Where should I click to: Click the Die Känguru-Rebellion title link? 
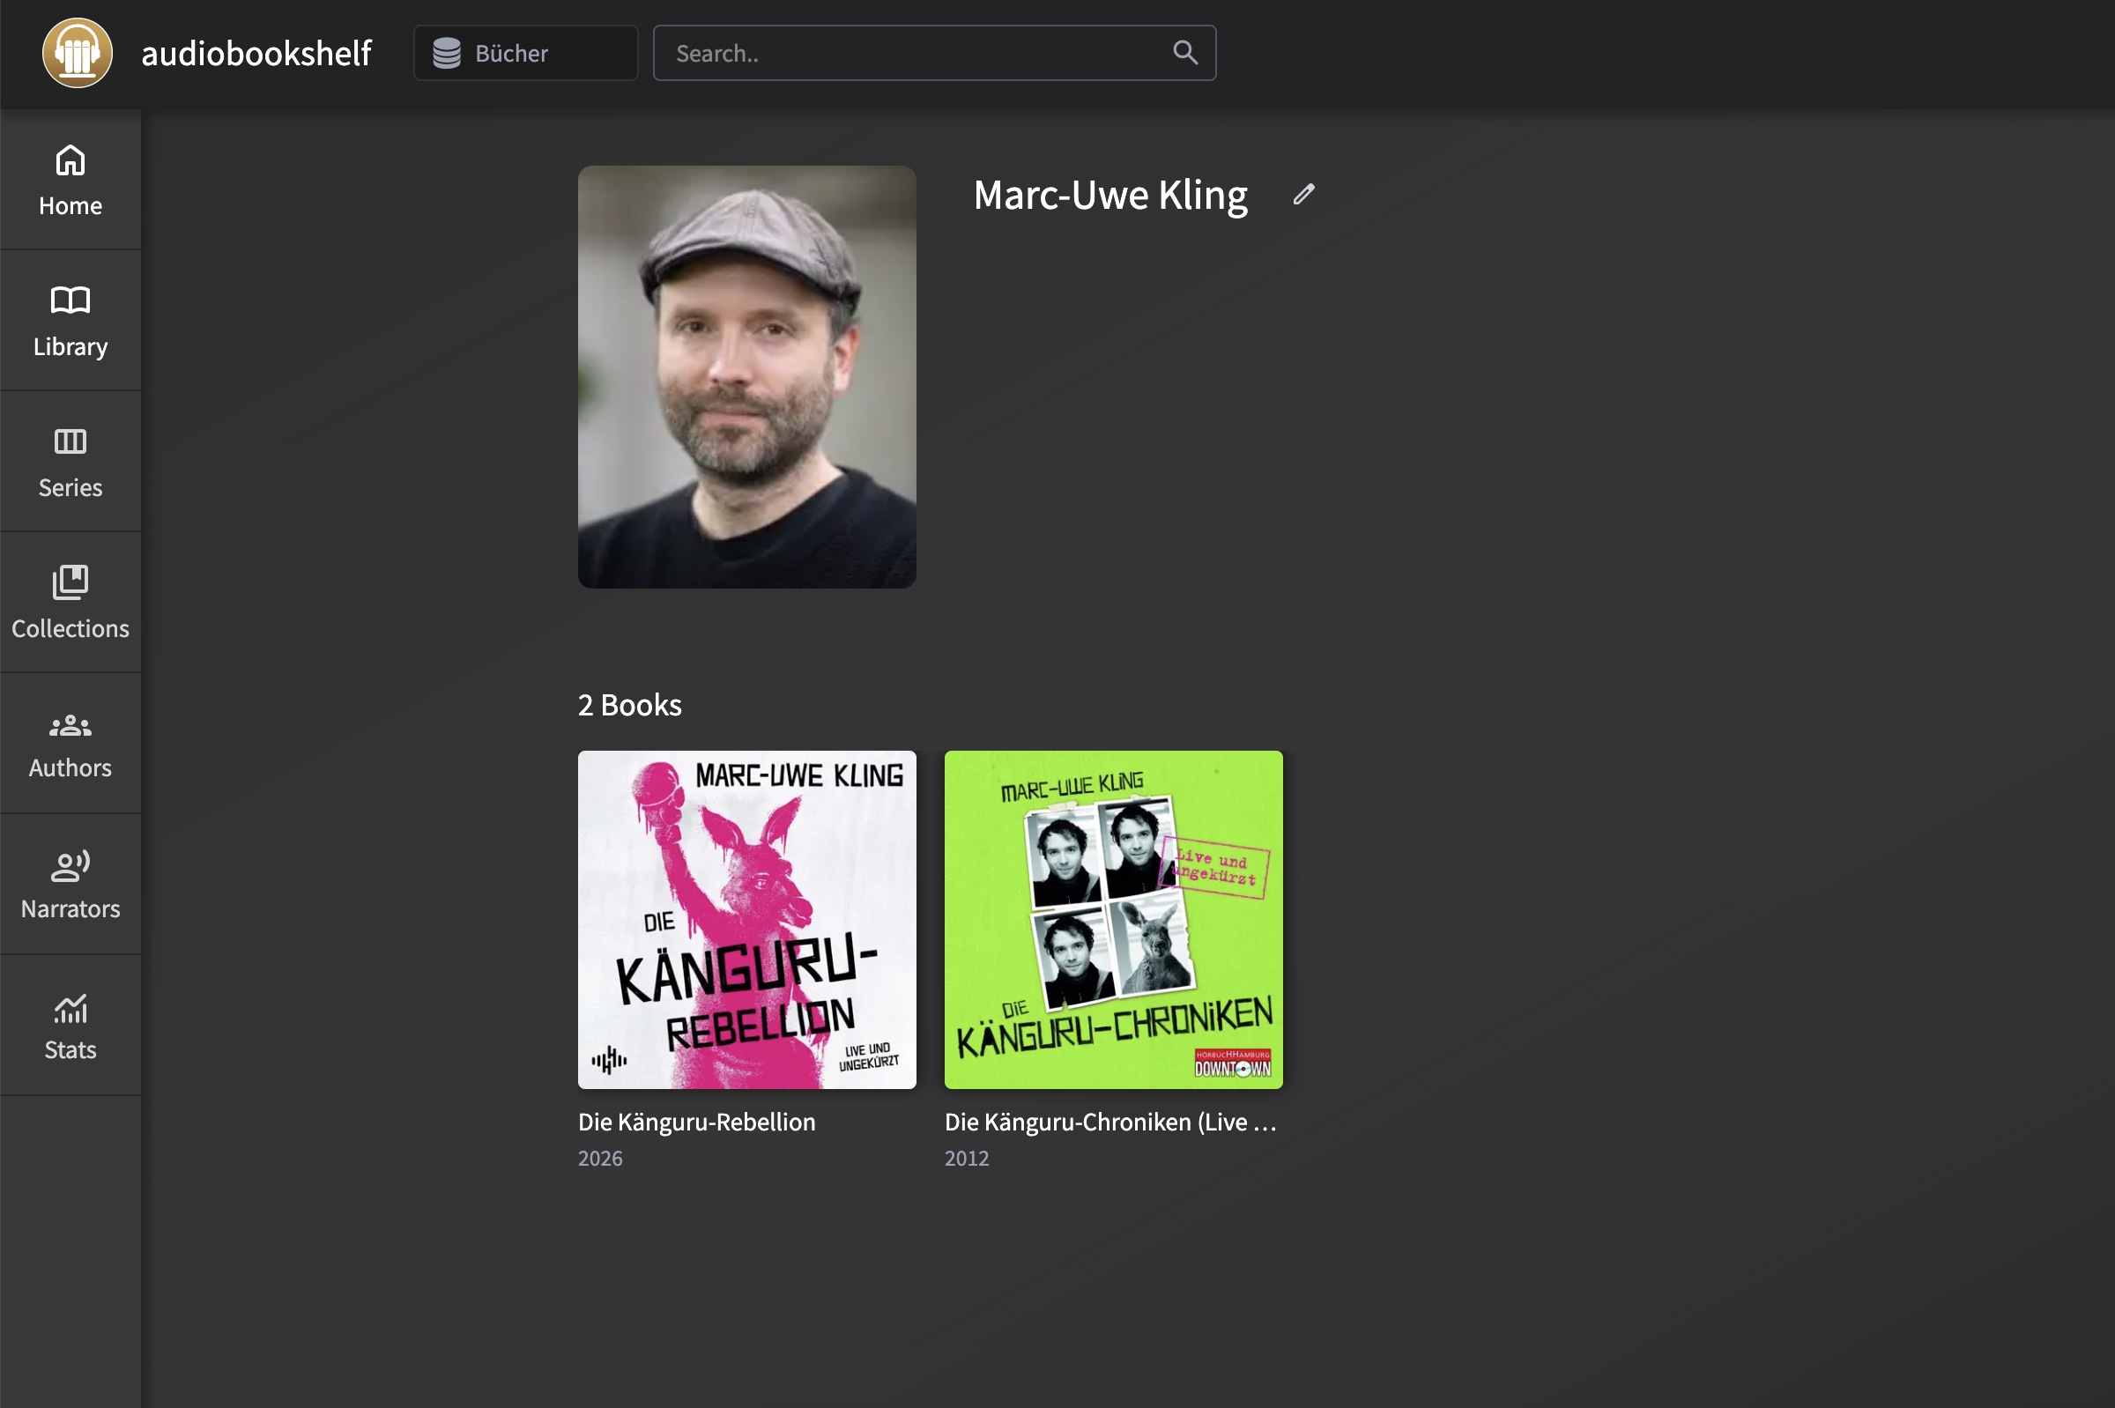coord(696,1122)
